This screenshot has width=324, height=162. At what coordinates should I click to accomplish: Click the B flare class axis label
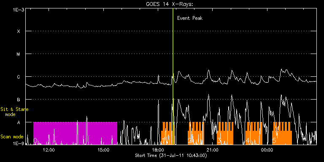pos(19,100)
